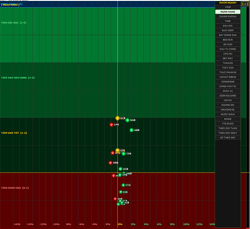This screenshot has width=250, height=229.
Task: Switch to CHUNG KHOAN sector
Action: [228, 16]
